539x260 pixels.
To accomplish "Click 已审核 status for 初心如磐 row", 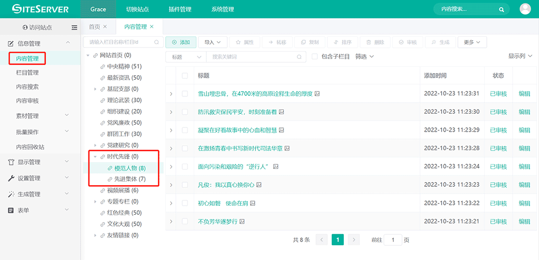I will [498, 203].
